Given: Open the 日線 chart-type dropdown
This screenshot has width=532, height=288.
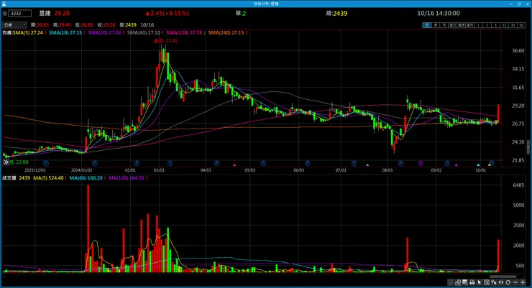Looking at the screenshot, I should click(14, 25).
